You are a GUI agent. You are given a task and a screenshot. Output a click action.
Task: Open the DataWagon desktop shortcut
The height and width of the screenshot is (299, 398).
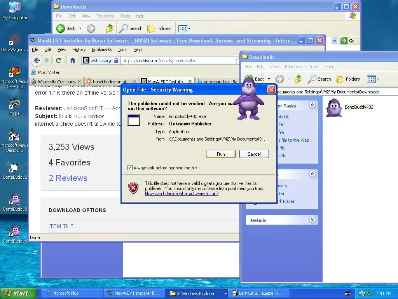pos(14,43)
